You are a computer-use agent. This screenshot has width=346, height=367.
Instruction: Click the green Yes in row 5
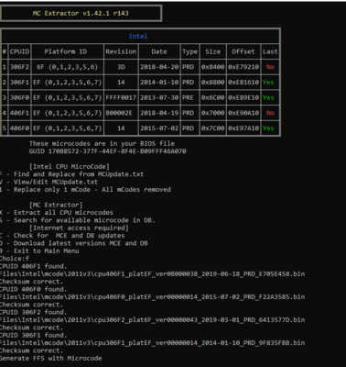268,128
